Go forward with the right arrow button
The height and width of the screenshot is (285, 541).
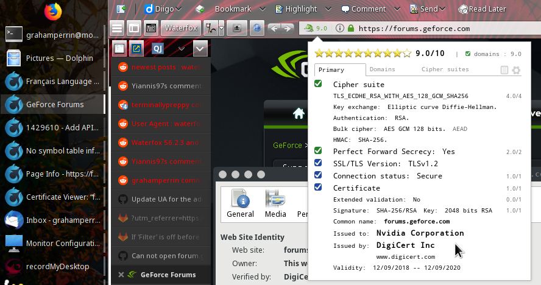click(288, 28)
